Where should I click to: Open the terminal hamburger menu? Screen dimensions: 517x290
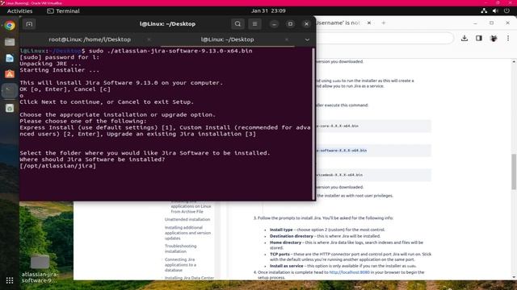[x=254, y=24]
